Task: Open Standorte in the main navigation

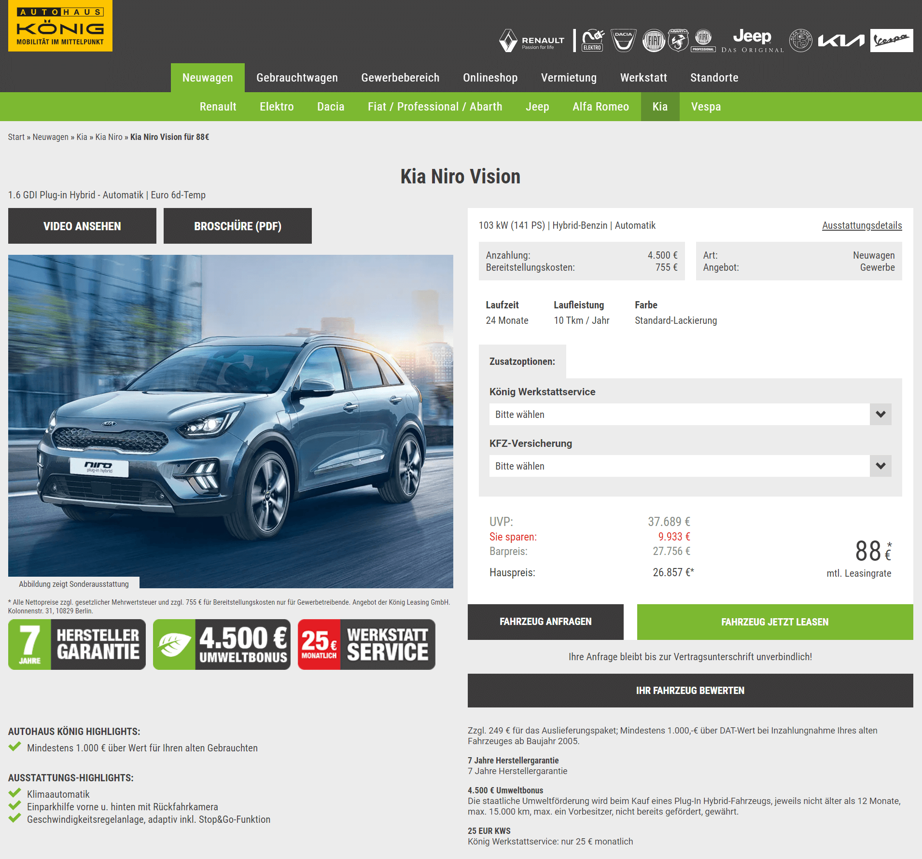Action: pyautogui.click(x=714, y=78)
